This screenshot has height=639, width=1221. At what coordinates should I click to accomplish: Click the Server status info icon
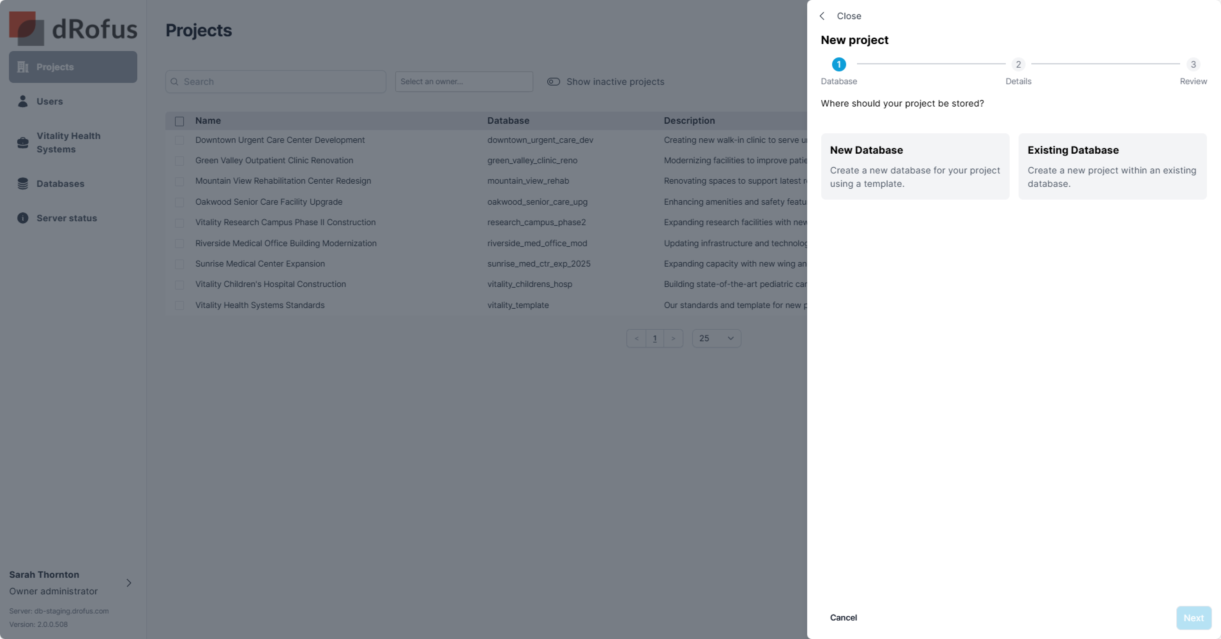tap(23, 218)
